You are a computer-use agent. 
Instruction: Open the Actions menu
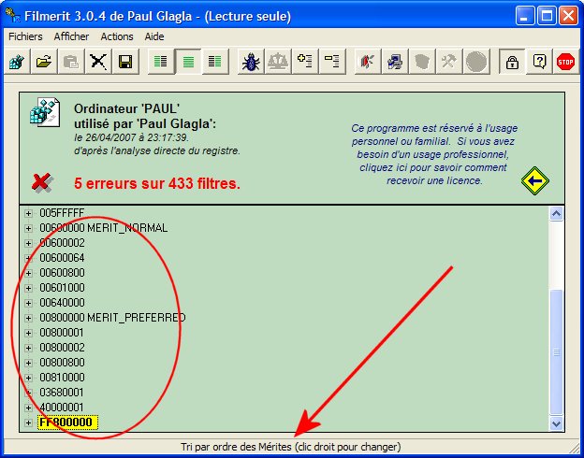pyautogui.click(x=117, y=36)
